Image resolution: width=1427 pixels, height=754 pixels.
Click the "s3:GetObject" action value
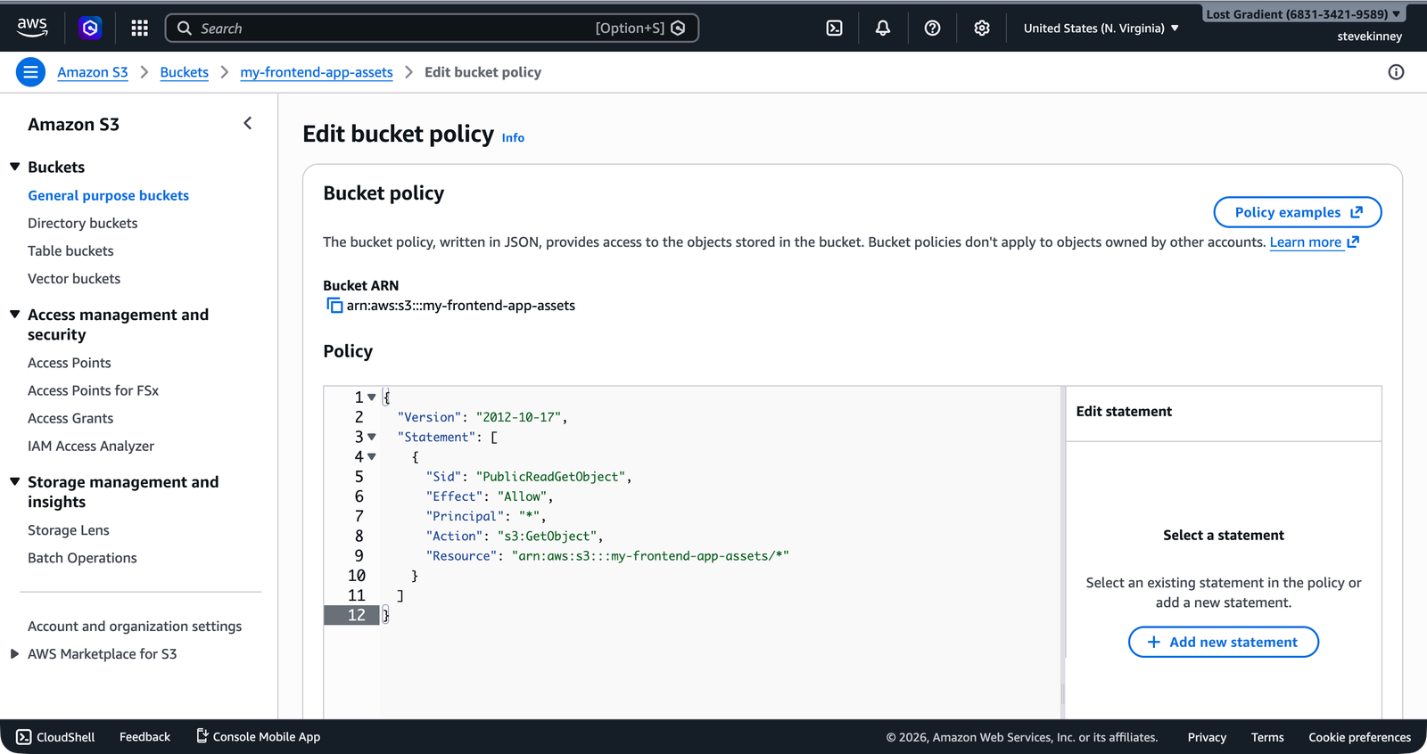pos(547,537)
